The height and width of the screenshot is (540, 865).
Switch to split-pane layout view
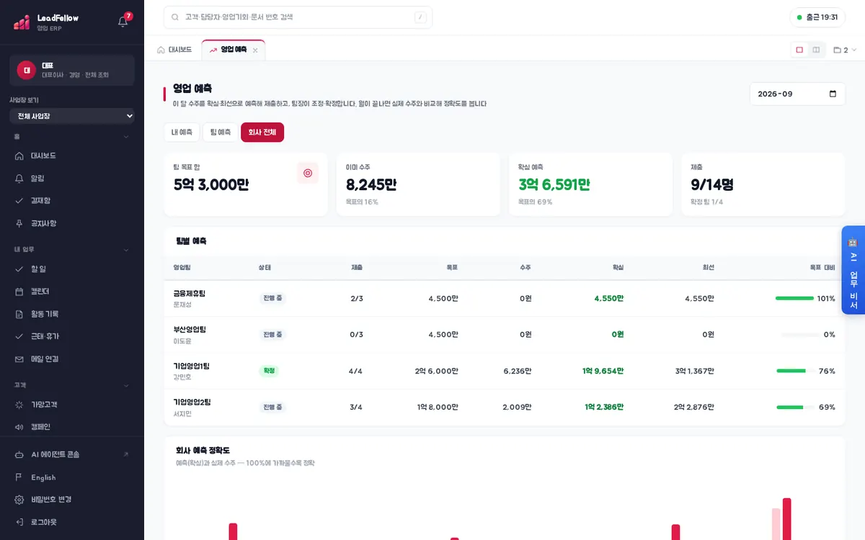pyautogui.click(x=816, y=50)
